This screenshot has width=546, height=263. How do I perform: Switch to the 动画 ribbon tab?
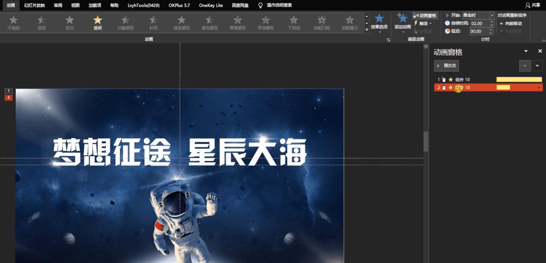coord(11,5)
